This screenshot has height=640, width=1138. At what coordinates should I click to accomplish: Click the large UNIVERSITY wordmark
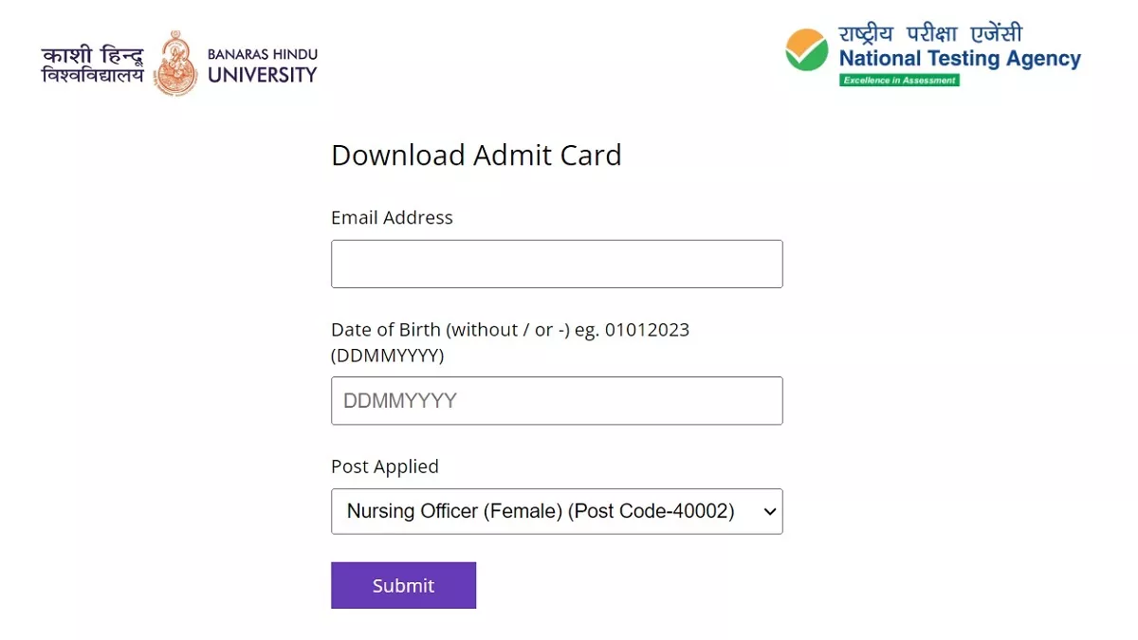(x=262, y=75)
